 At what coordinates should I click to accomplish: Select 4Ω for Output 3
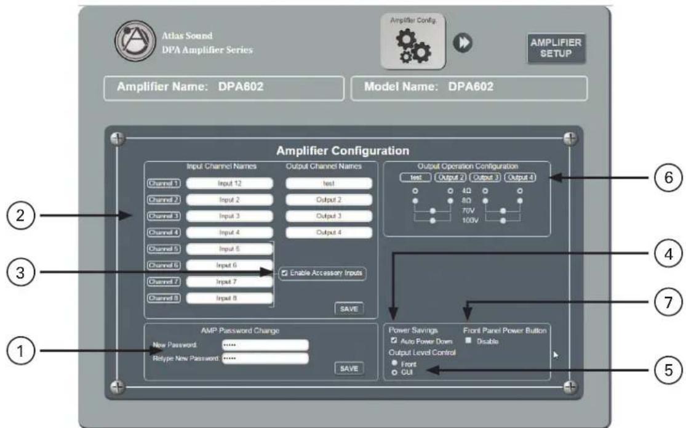(485, 191)
